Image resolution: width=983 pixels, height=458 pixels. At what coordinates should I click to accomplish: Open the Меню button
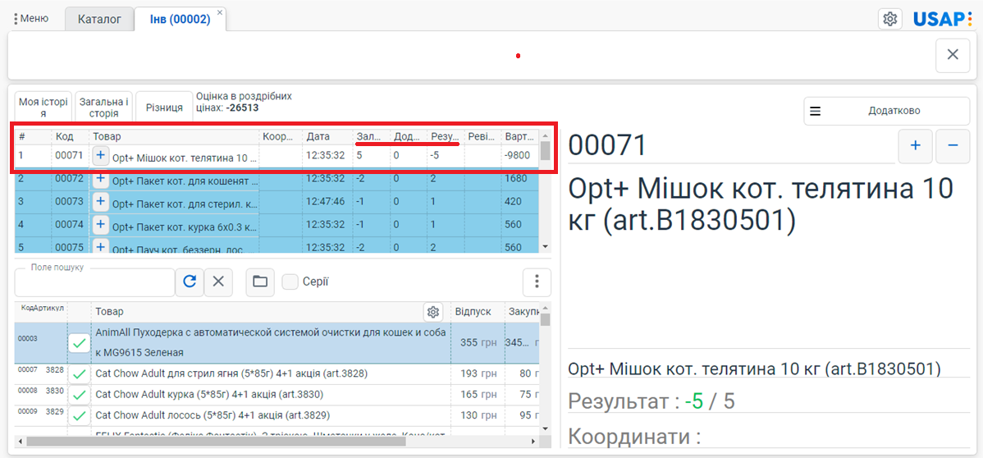click(x=31, y=19)
